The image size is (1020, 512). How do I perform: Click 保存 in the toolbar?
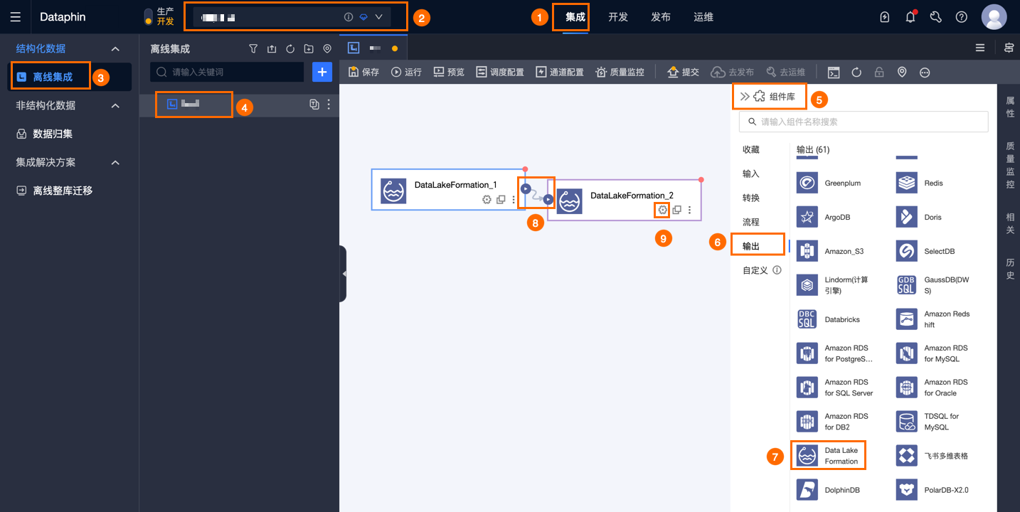(364, 72)
